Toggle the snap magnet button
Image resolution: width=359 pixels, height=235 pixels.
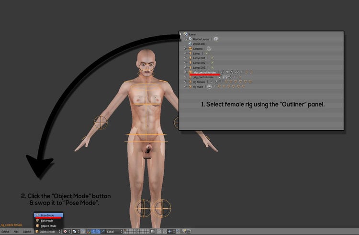(165, 232)
